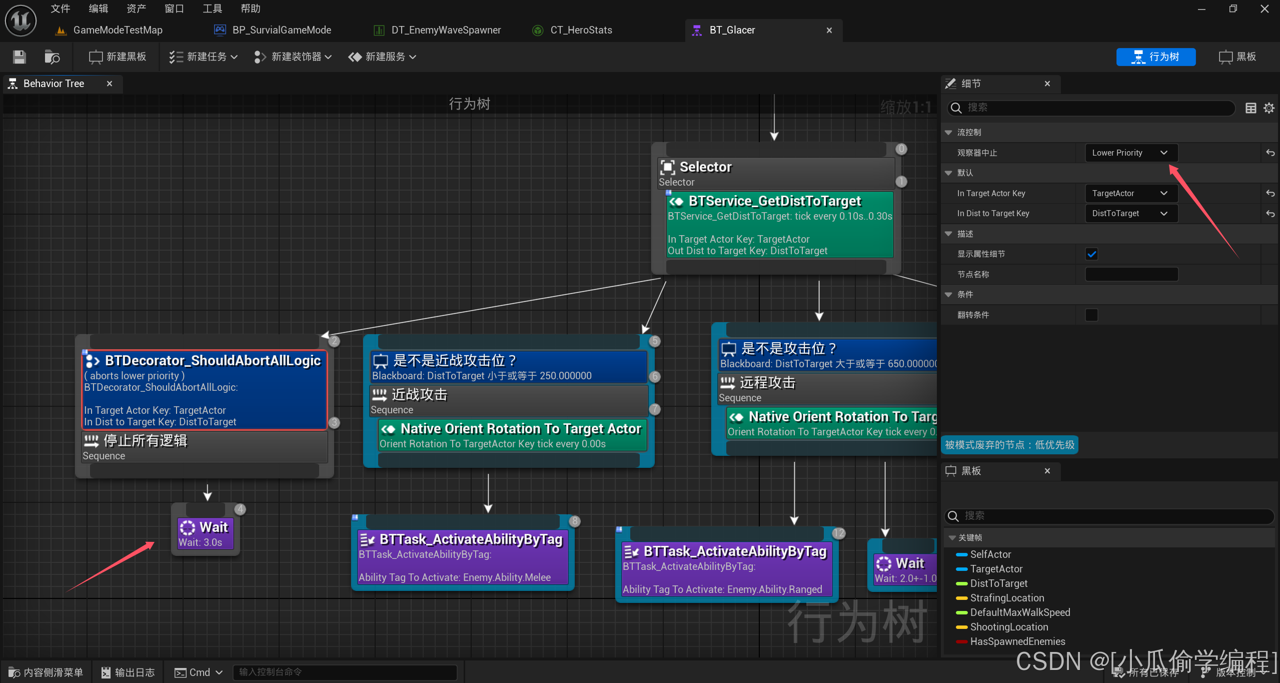Open the Output Log button

128,672
